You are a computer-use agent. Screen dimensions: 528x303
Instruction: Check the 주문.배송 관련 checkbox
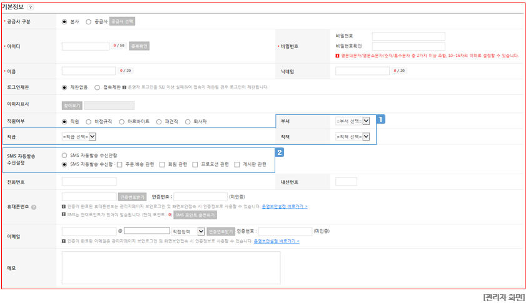(119, 164)
